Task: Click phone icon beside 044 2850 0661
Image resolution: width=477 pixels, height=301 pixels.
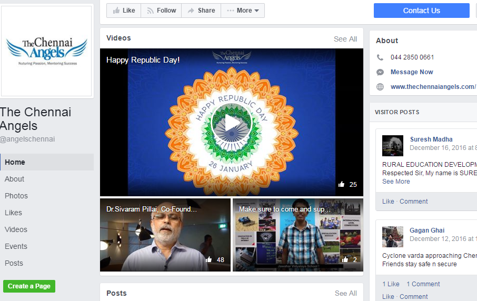Action: click(380, 57)
